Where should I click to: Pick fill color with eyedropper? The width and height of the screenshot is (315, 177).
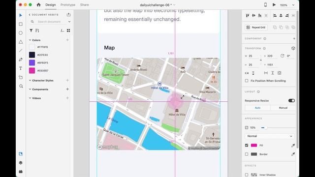coord(293,146)
